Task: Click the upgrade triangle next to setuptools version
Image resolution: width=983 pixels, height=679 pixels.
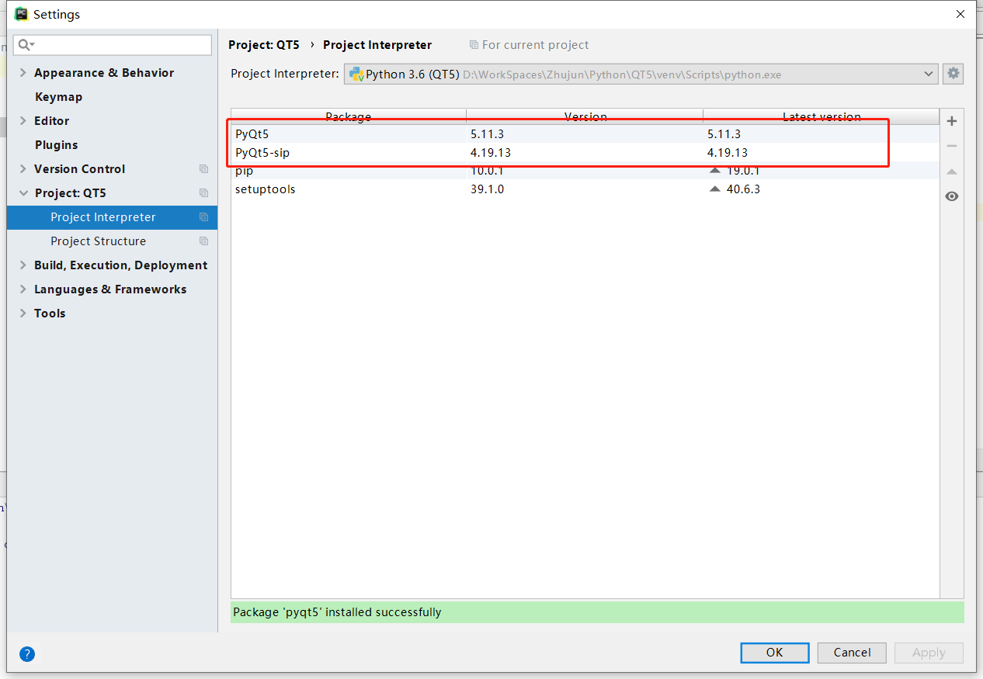Action: pos(714,189)
